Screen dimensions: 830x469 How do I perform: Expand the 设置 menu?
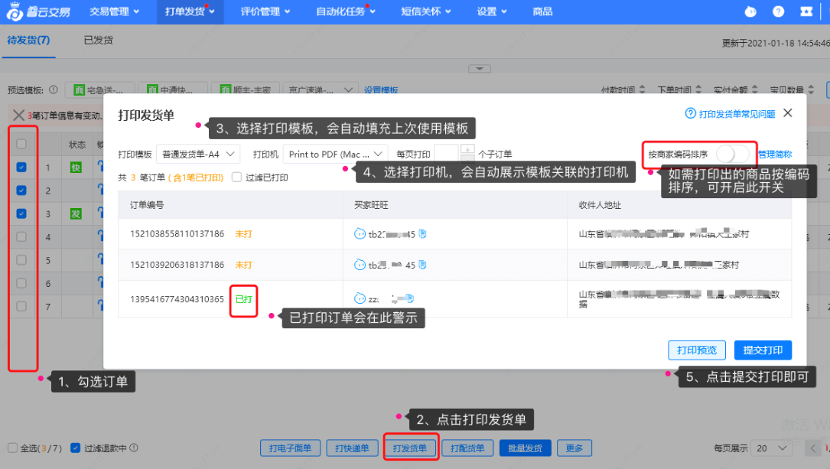point(492,11)
